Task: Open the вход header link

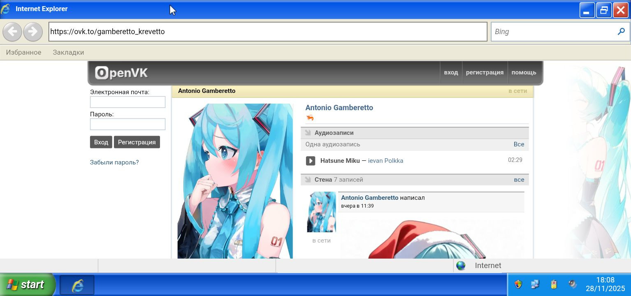Action: point(451,72)
